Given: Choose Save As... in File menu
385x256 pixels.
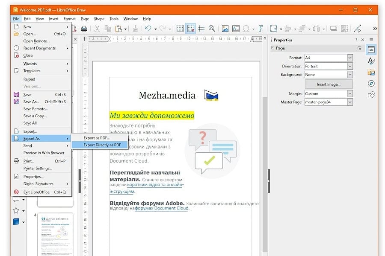Looking at the screenshot, I should pyautogui.click(x=42, y=102).
